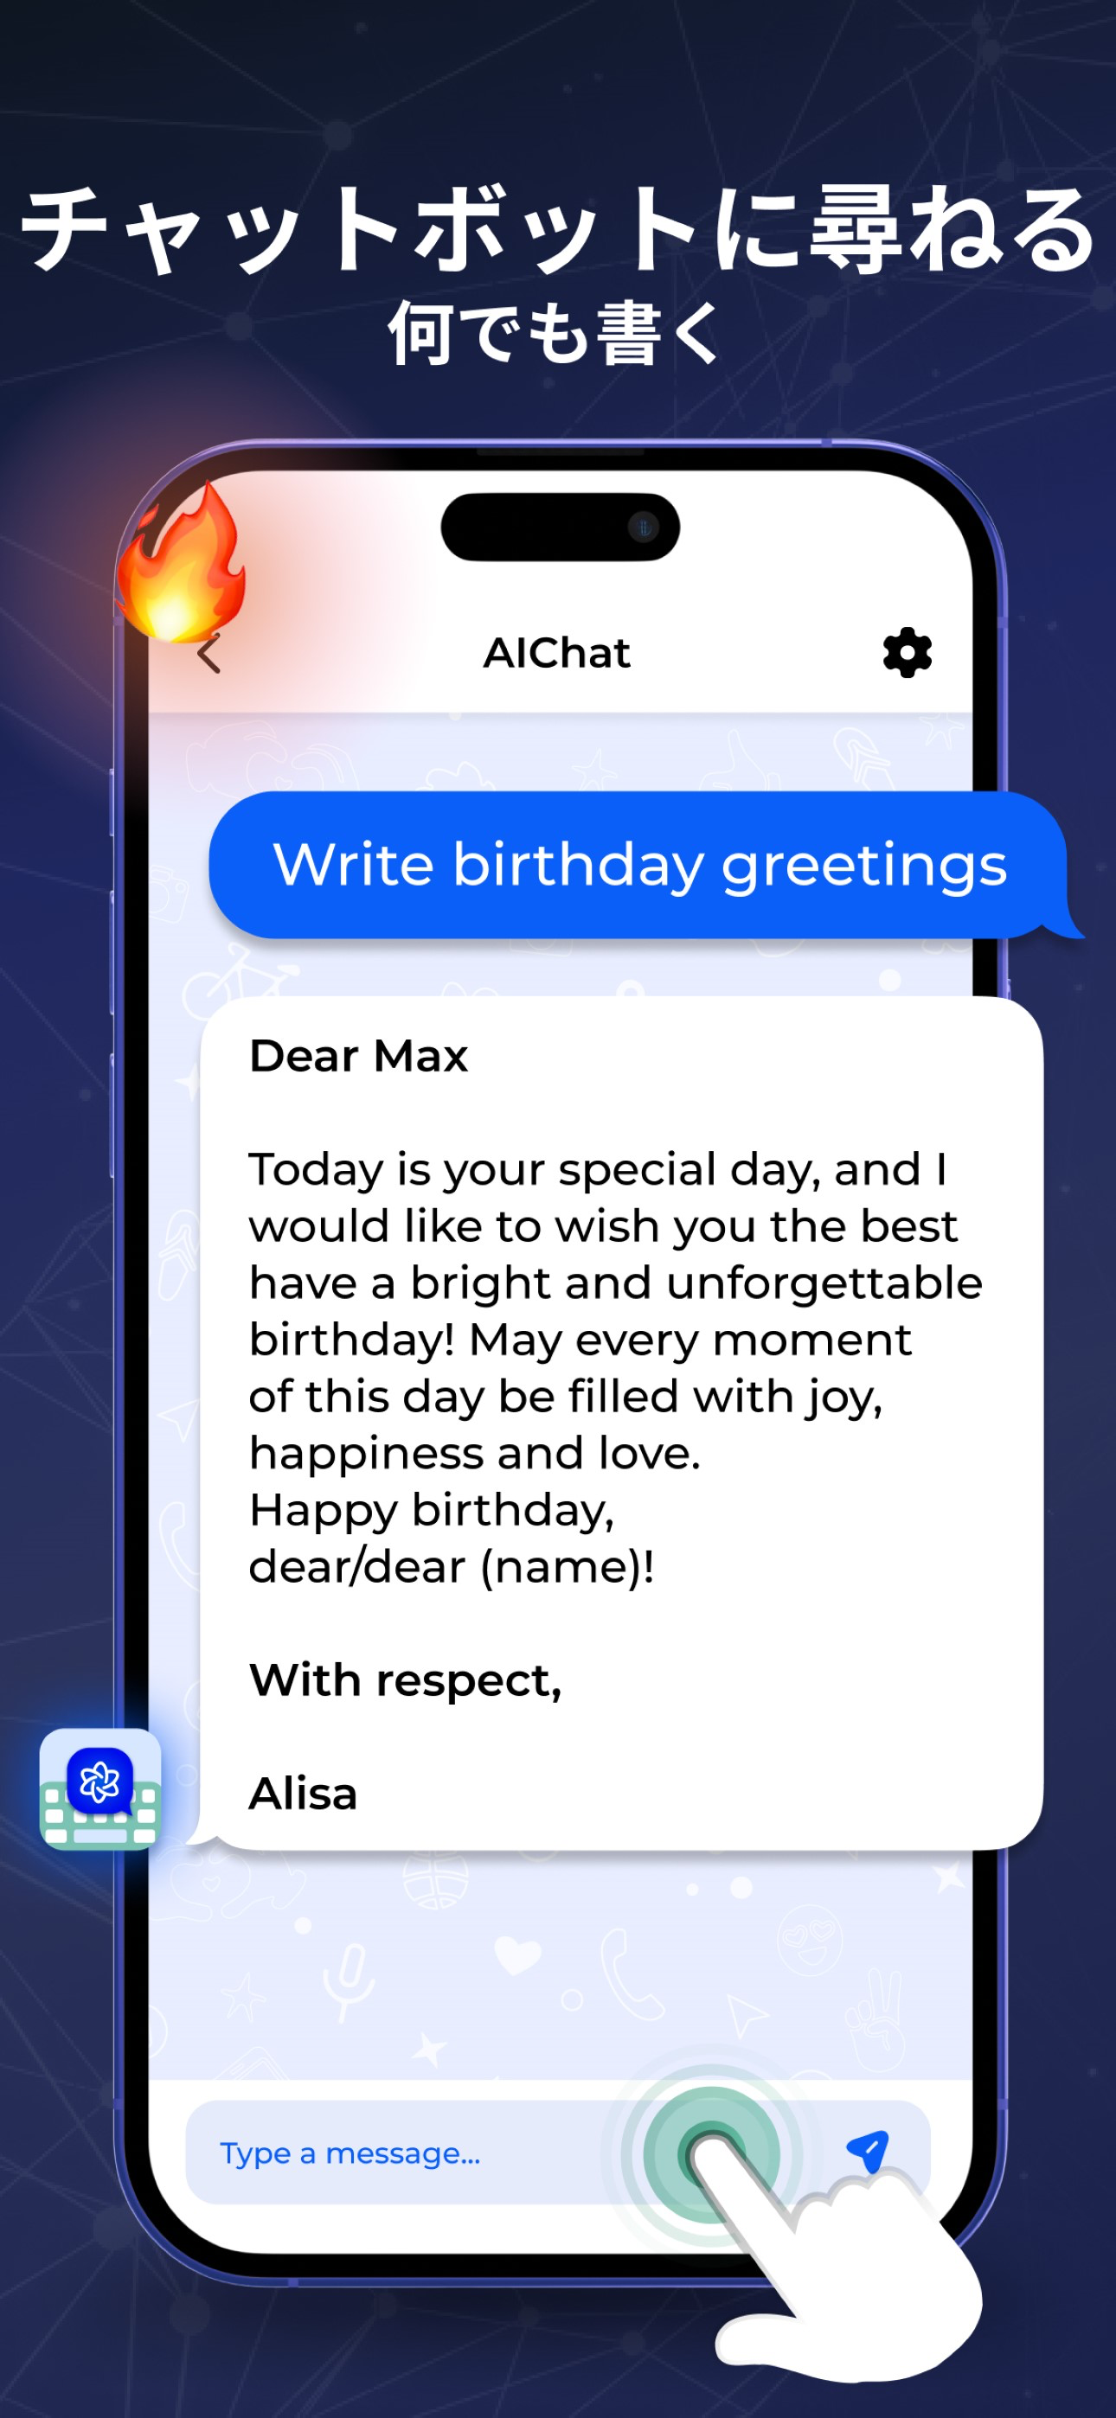Tap the チャットボットに尋ねる headline

coord(558,229)
